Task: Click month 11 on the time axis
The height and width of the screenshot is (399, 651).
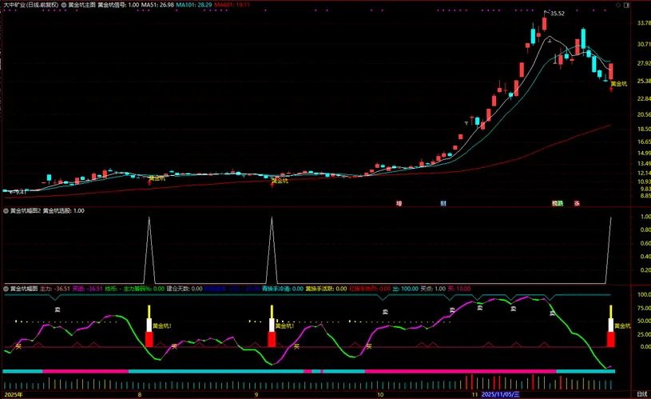Action: 474,394
